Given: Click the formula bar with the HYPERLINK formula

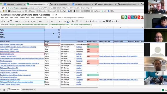Looking at the screenshot, I should coord(72,25).
